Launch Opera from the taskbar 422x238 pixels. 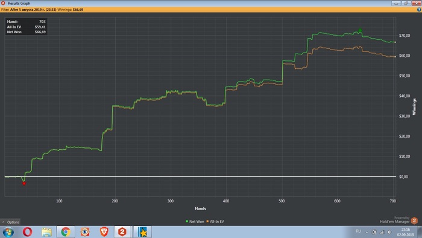(28, 232)
